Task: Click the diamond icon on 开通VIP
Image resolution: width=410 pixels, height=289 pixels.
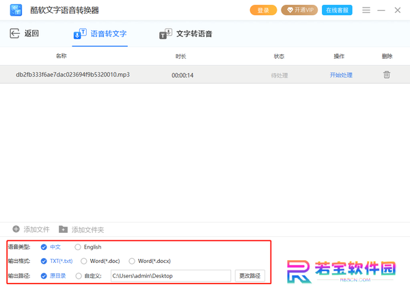Action: click(x=290, y=10)
